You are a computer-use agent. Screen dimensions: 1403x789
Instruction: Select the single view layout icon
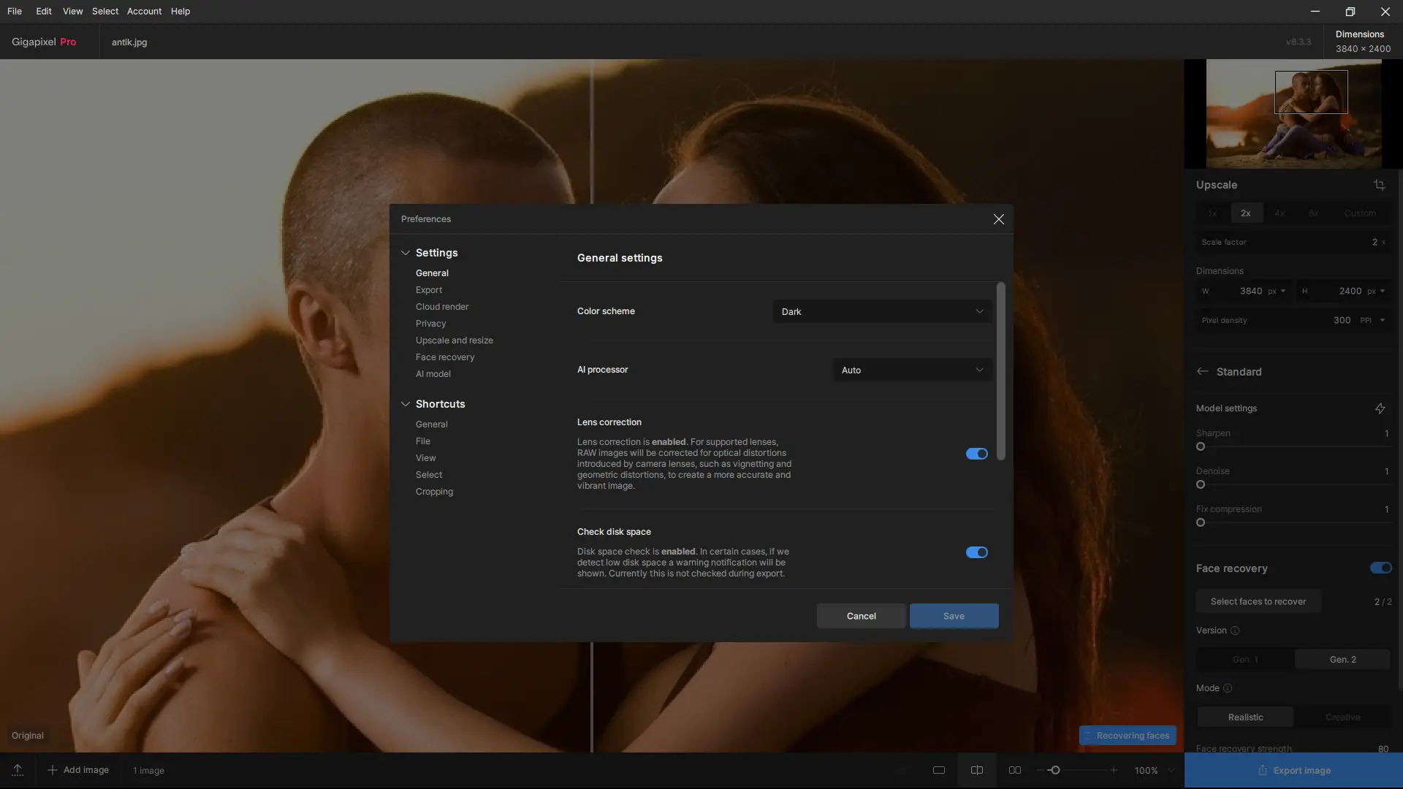(939, 770)
